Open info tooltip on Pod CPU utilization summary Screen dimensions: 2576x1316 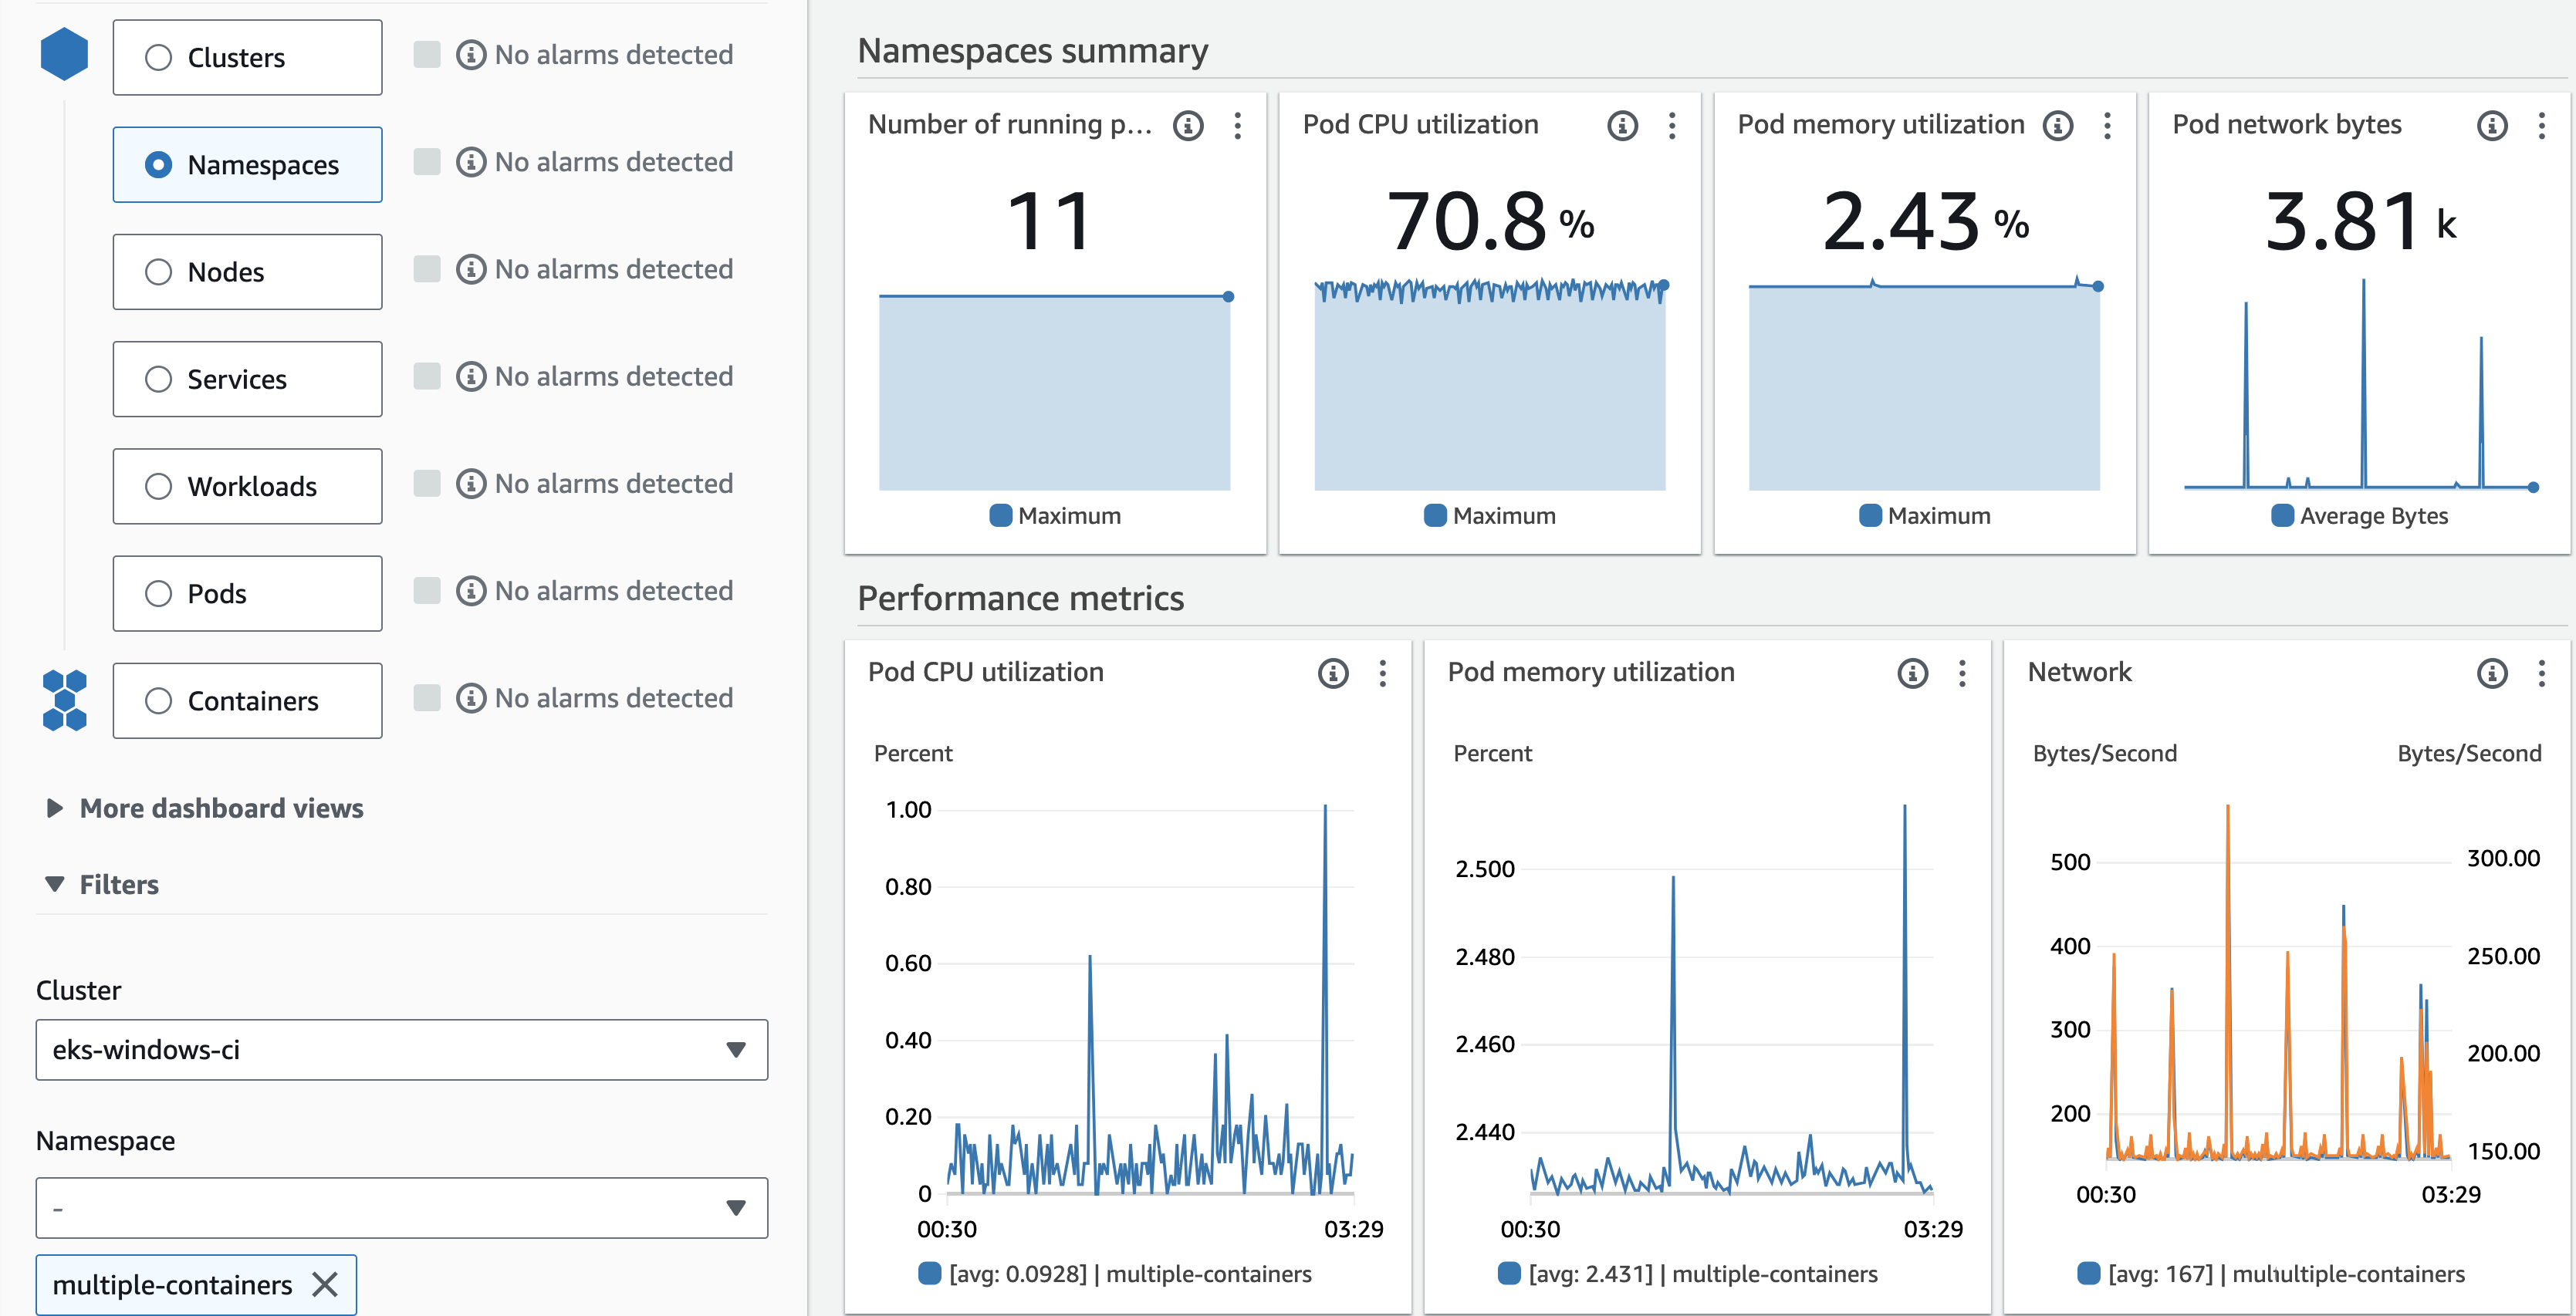1622,126
